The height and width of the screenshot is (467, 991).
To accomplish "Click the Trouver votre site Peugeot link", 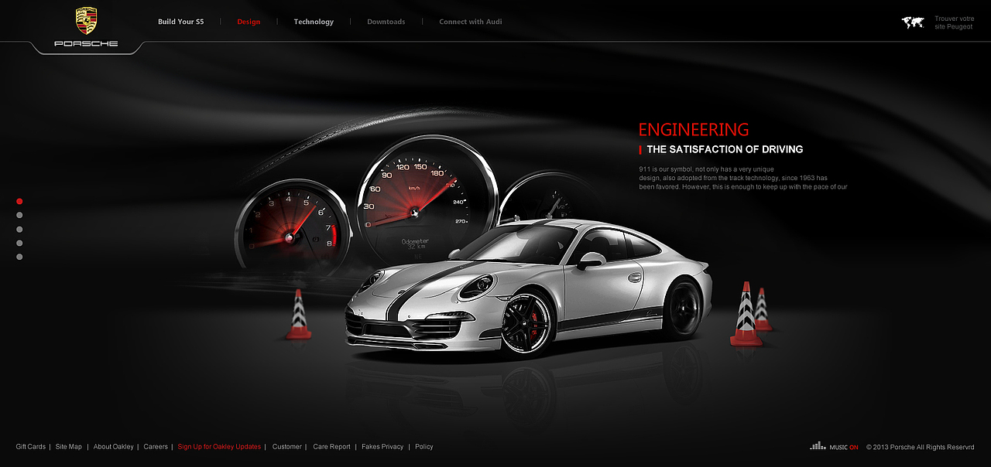I will (954, 22).
